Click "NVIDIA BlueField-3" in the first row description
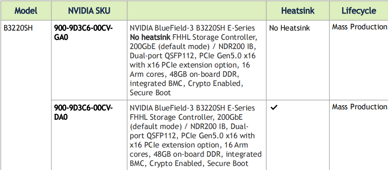 click(165, 28)
